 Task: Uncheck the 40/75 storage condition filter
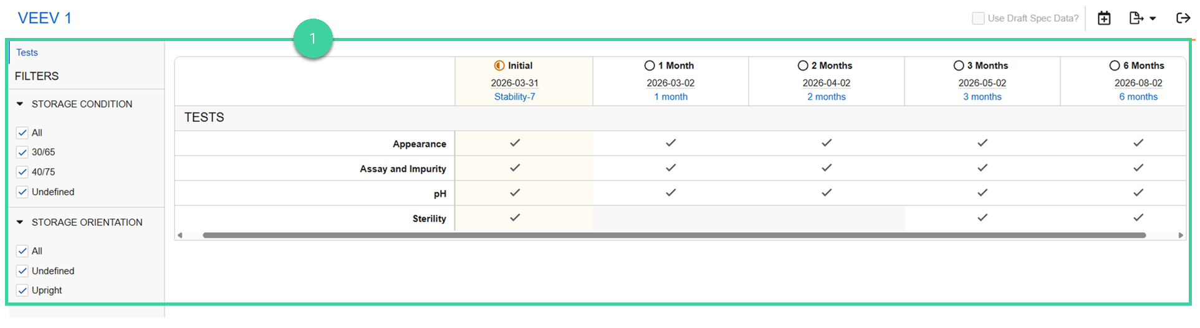click(22, 172)
